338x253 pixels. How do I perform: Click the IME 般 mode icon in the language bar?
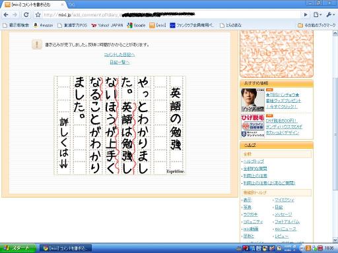point(258,248)
